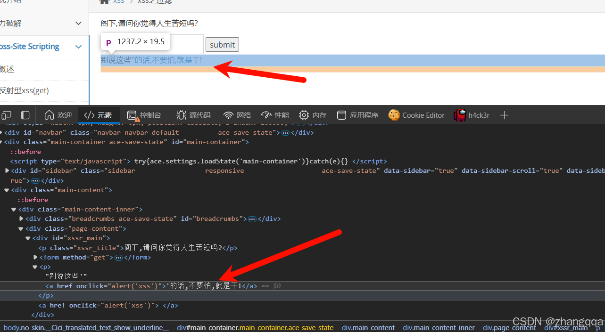The image size is (605, 332).
Task: Select the p class="xssr_title" DOM line
Action: tap(138, 248)
